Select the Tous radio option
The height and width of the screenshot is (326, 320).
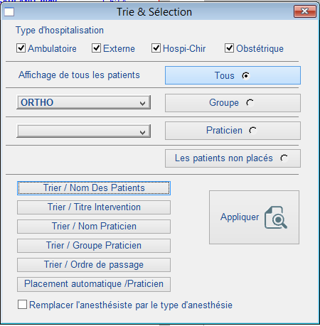[233, 75]
